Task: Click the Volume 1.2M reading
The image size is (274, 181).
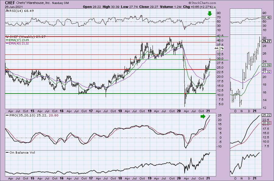Action: [x=171, y=7]
